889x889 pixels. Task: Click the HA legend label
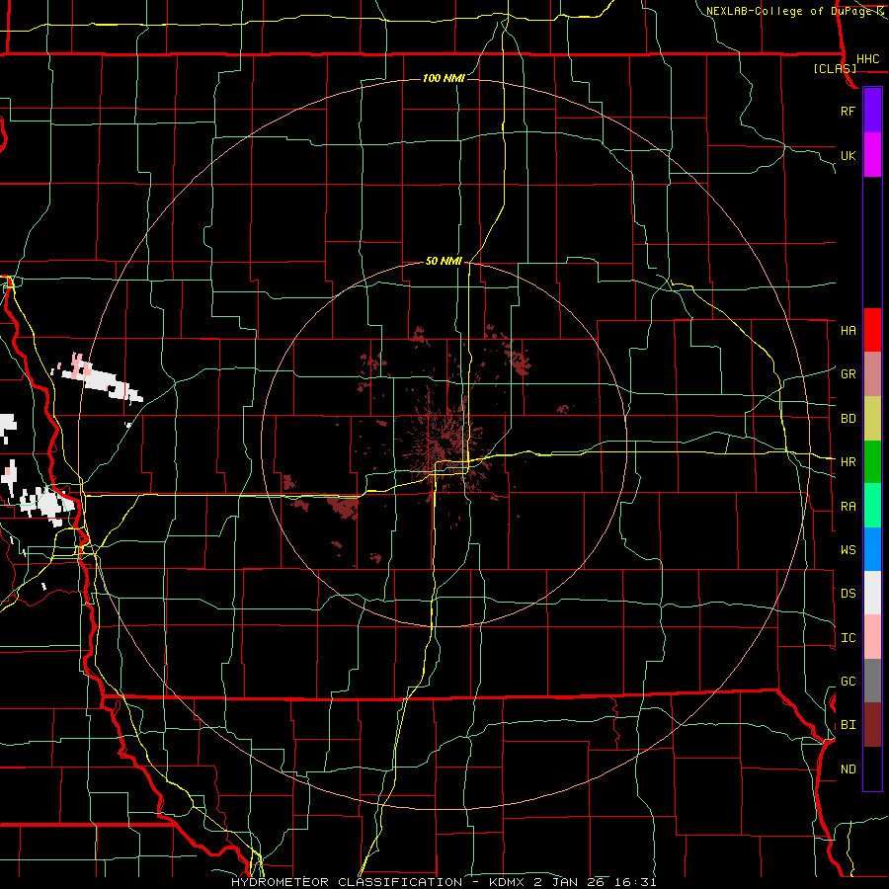tap(849, 330)
